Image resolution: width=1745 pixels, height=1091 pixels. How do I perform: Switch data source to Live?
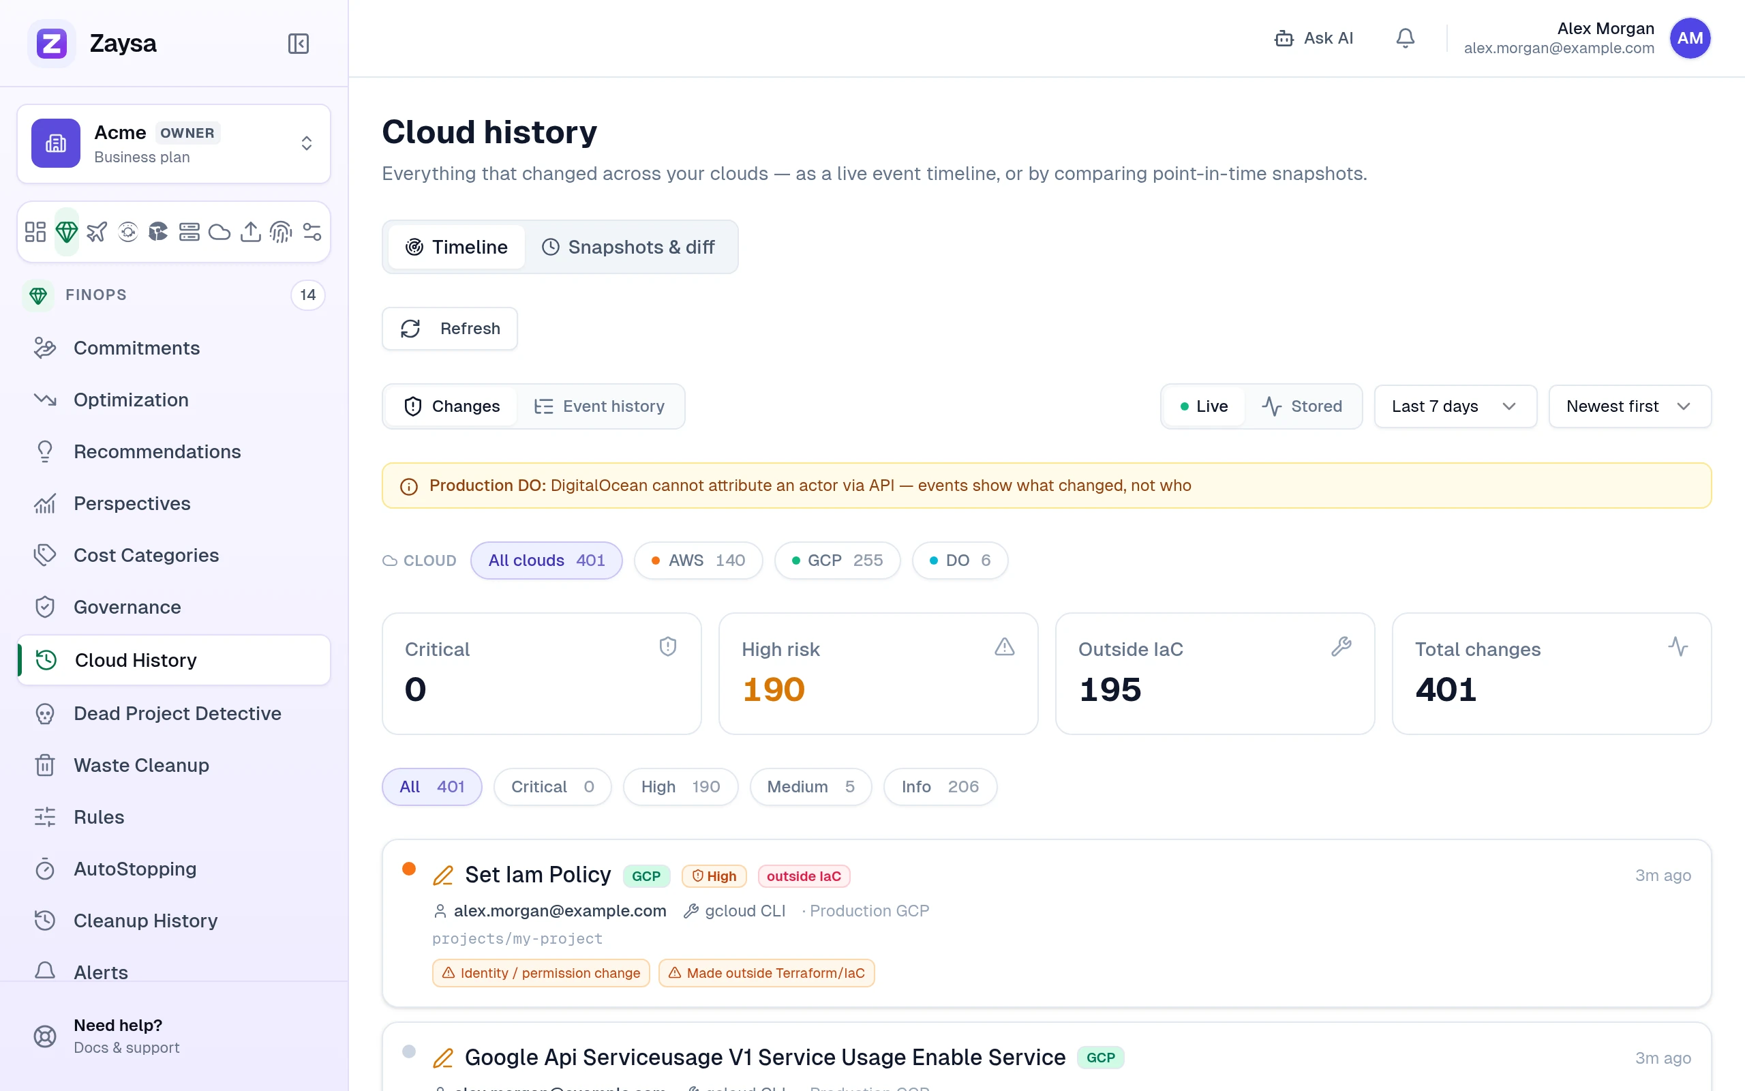pos(1204,406)
